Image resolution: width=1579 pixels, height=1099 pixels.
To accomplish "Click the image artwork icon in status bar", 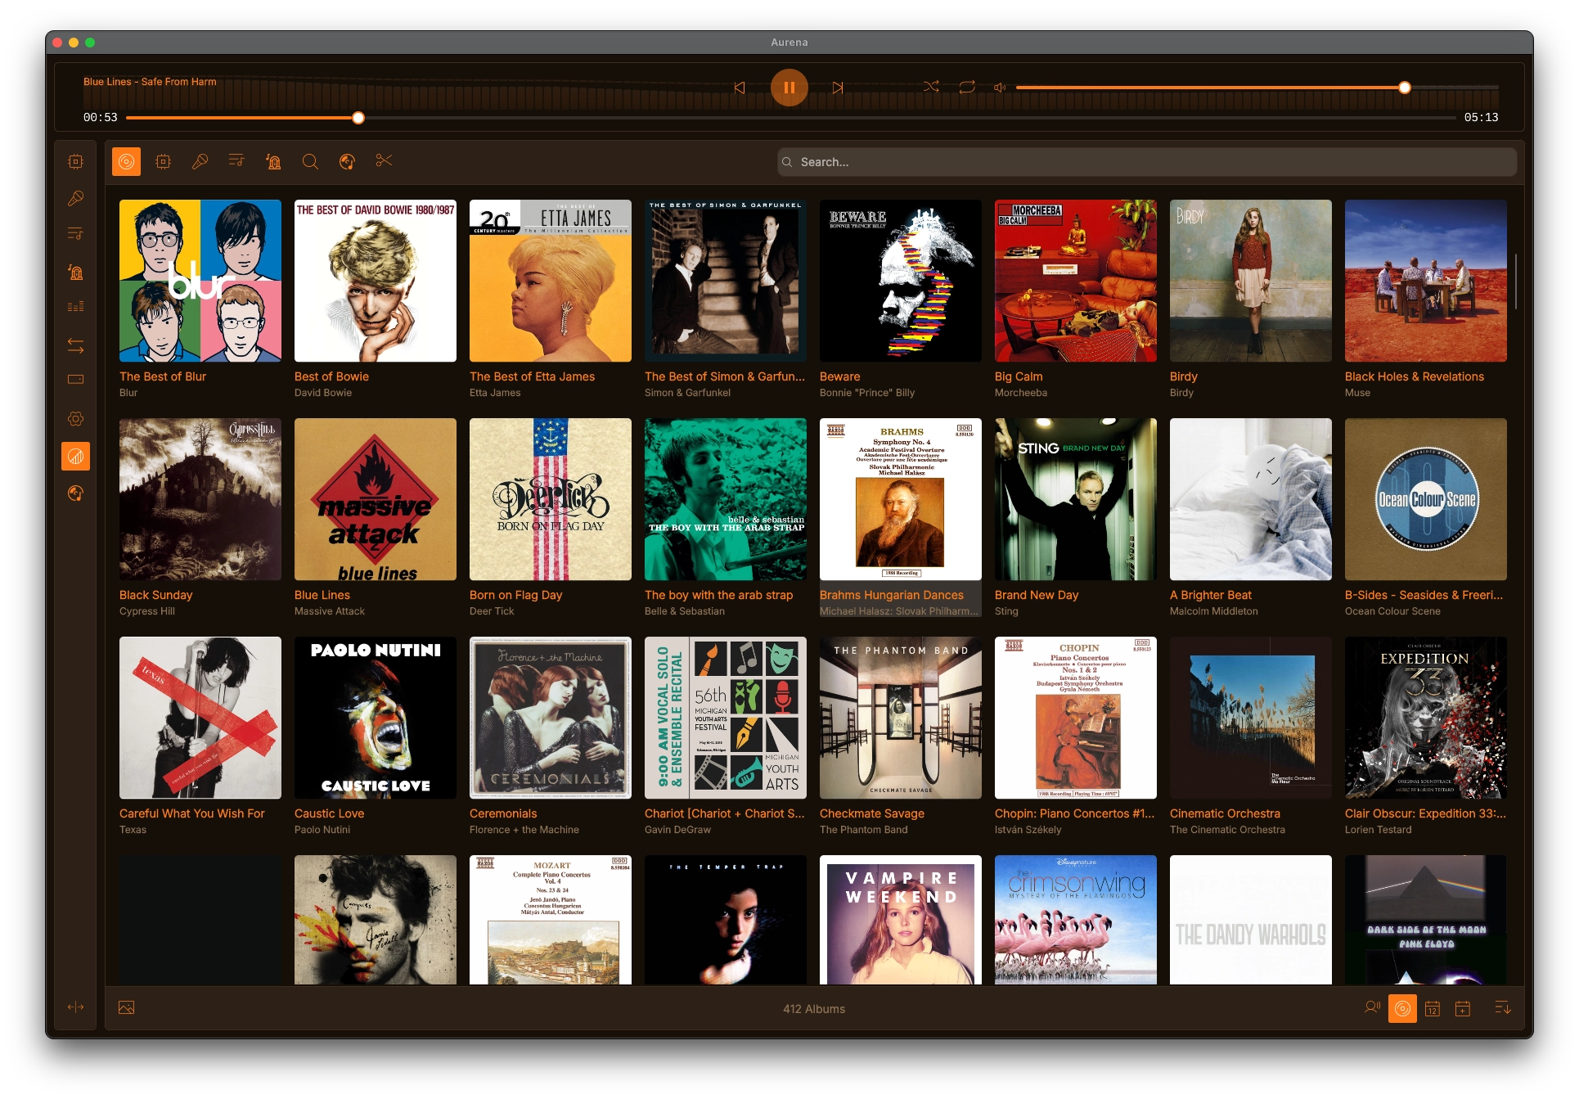I will point(126,1007).
